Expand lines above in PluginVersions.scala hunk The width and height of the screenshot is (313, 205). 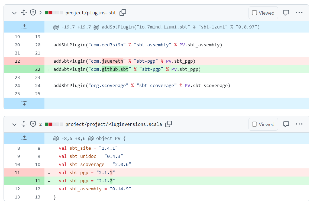tap(24, 138)
